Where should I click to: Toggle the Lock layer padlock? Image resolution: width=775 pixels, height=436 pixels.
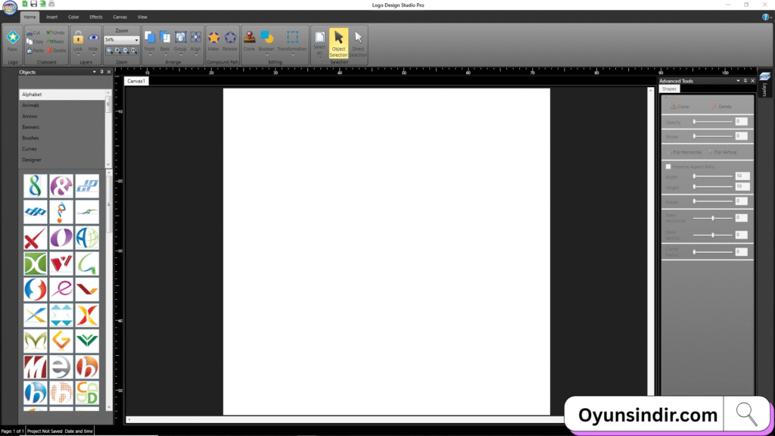pyautogui.click(x=77, y=37)
